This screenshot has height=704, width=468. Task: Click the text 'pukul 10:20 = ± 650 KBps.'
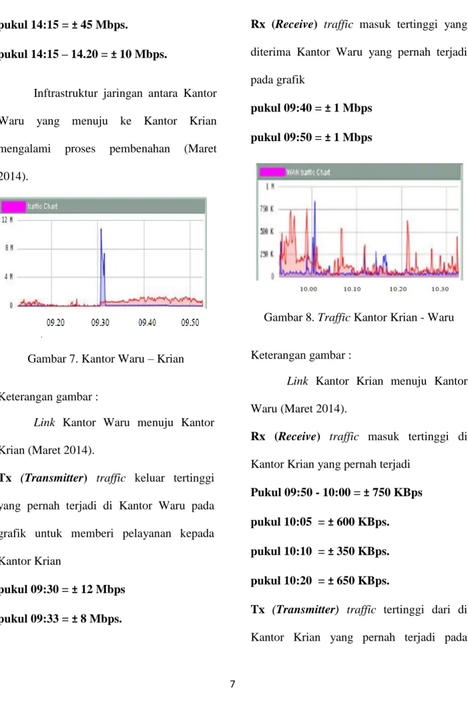pos(320,580)
